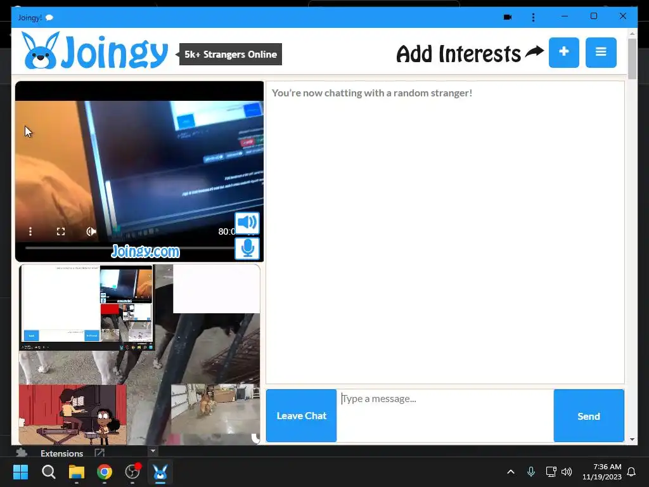Click the video progress bar
The height and width of the screenshot is (487, 649).
pyautogui.click(x=129, y=248)
